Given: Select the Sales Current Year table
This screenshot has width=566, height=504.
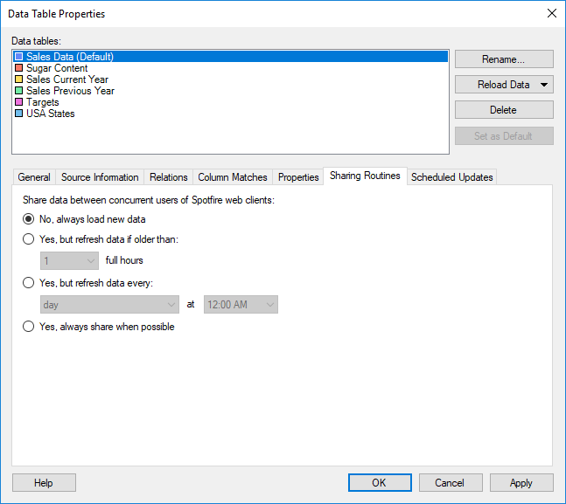Looking at the screenshot, I should coord(230,79).
